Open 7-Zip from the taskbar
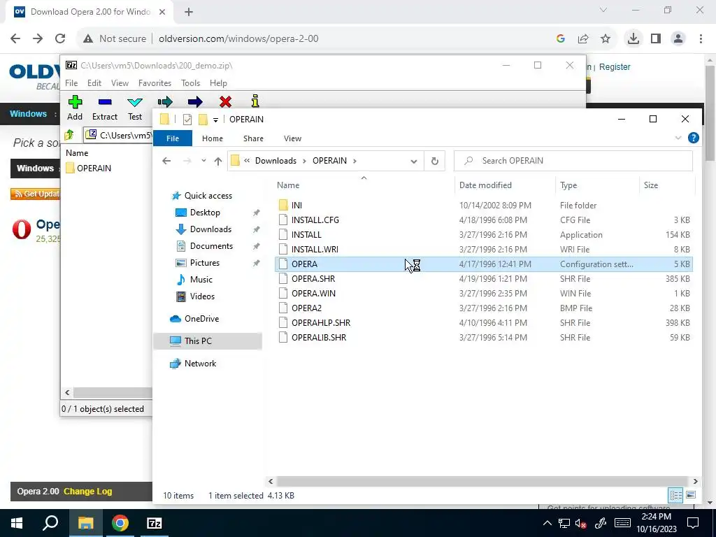This screenshot has height=537, width=716. [155, 523]
